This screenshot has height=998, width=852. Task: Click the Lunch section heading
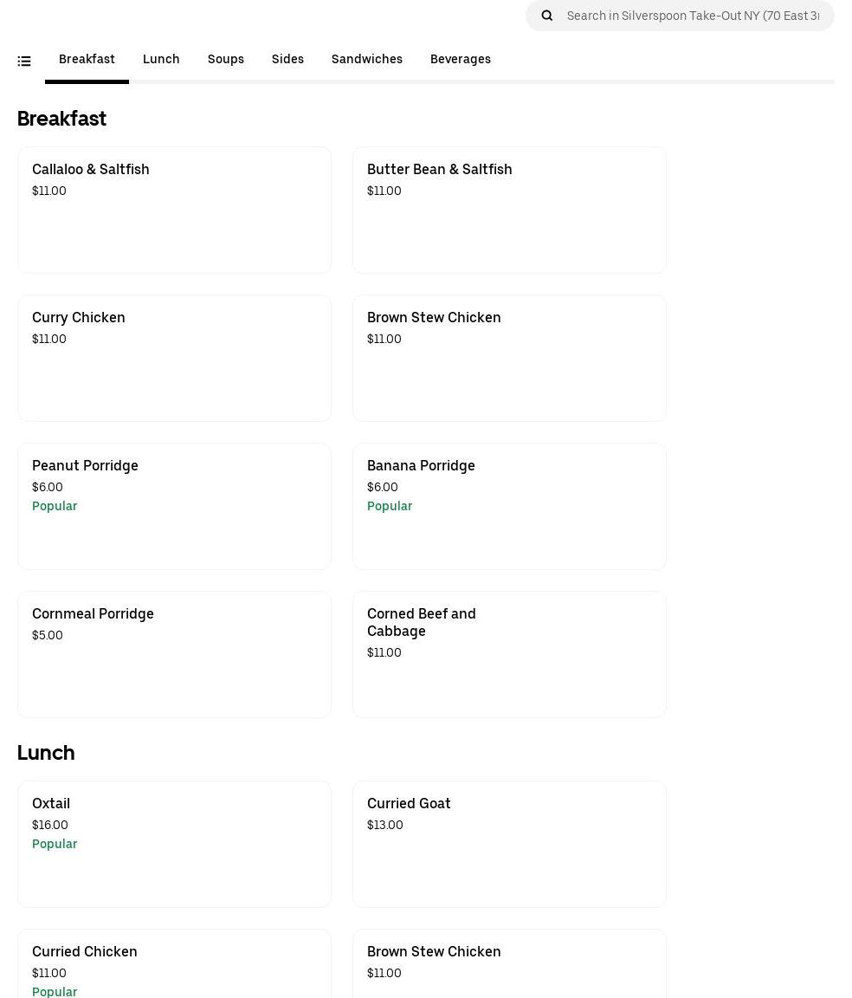46,753
